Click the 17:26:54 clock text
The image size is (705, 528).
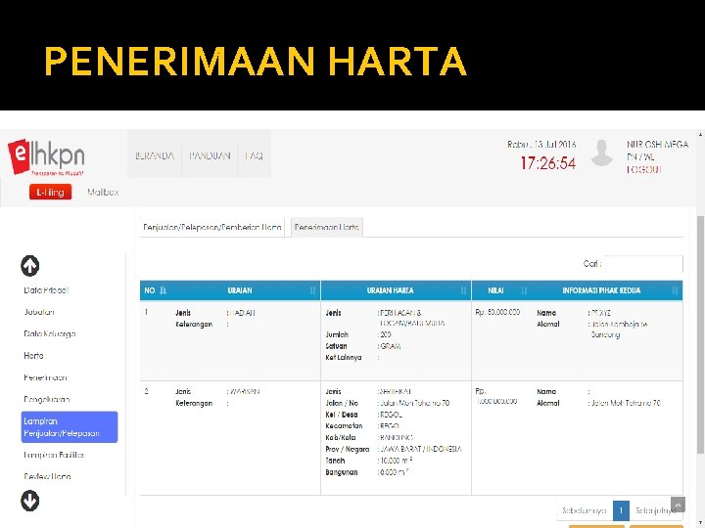(548, 163)
